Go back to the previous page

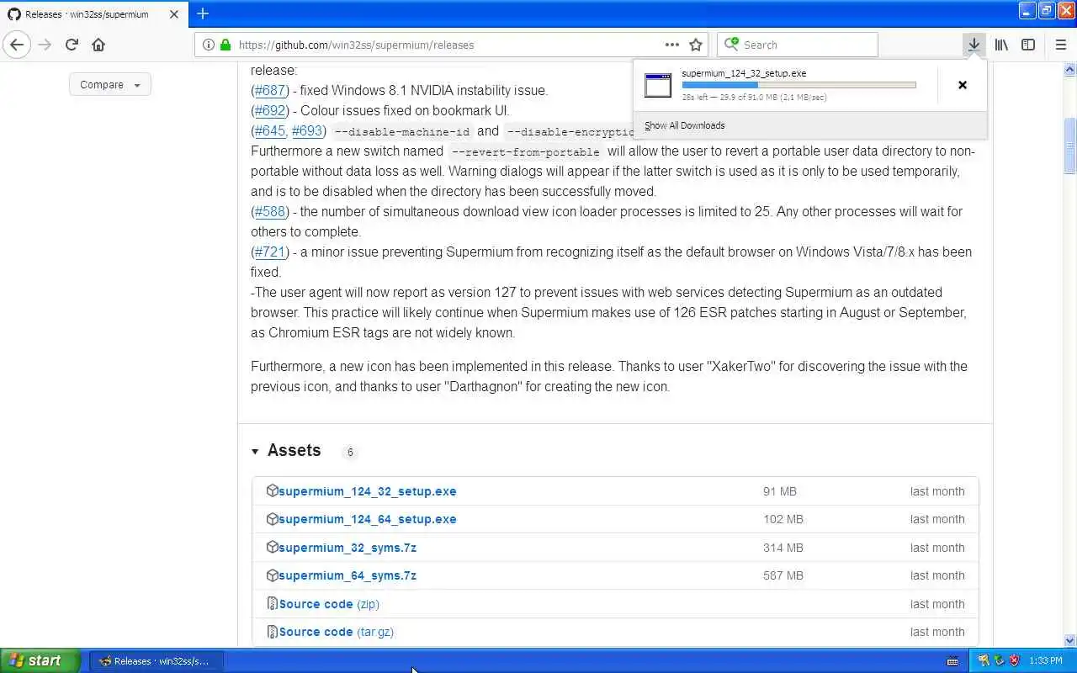click(17, 45)
